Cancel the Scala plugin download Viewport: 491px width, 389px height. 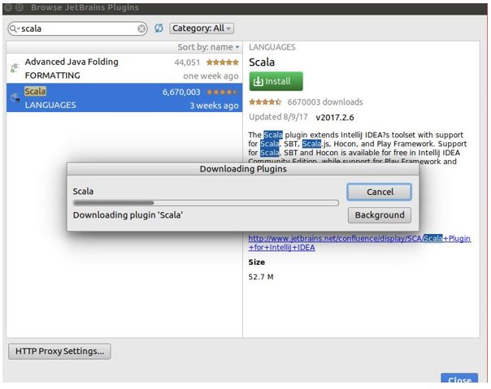click(379, 192)
